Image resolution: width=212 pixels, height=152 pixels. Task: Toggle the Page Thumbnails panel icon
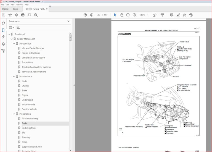3,23
